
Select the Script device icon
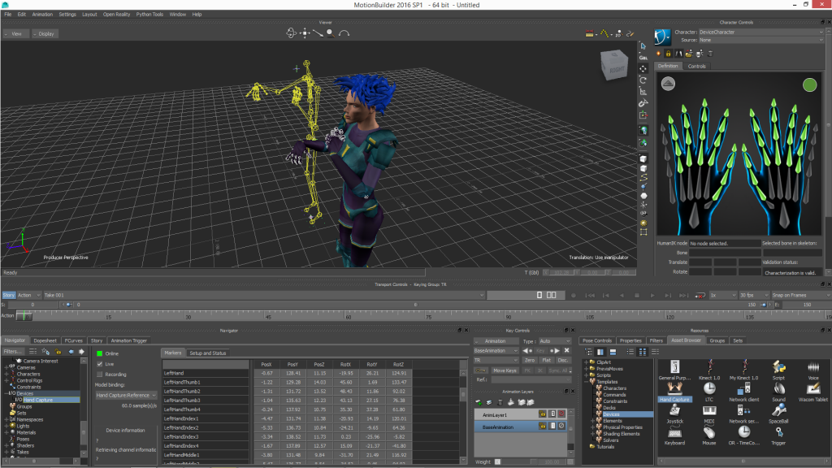[779, 368]
